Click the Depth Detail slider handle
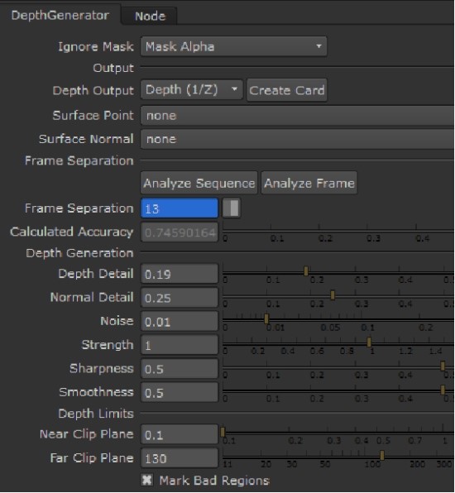The height and width of the screenshot is (493, 455). coord(306,270)
